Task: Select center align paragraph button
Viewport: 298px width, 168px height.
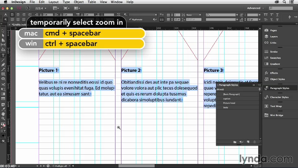Action: (18, 15)
